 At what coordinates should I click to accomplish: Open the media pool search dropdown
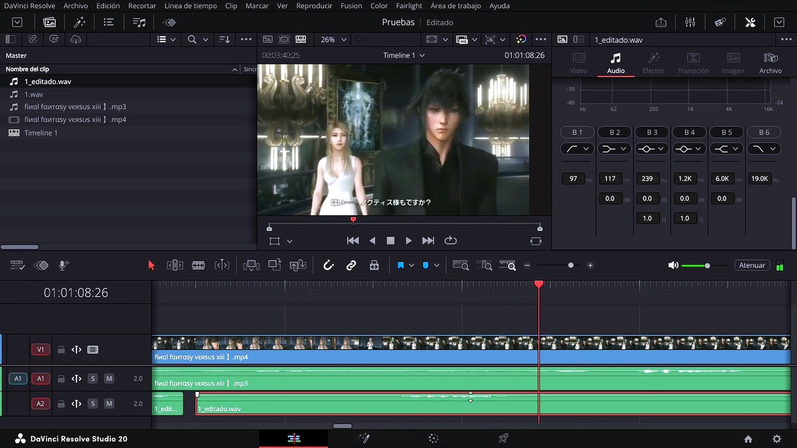[197, 39]
